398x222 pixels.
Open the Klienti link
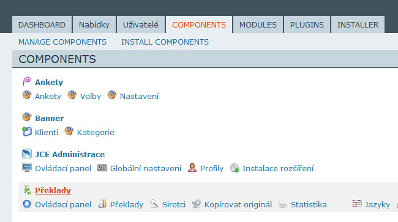(47, 132)
